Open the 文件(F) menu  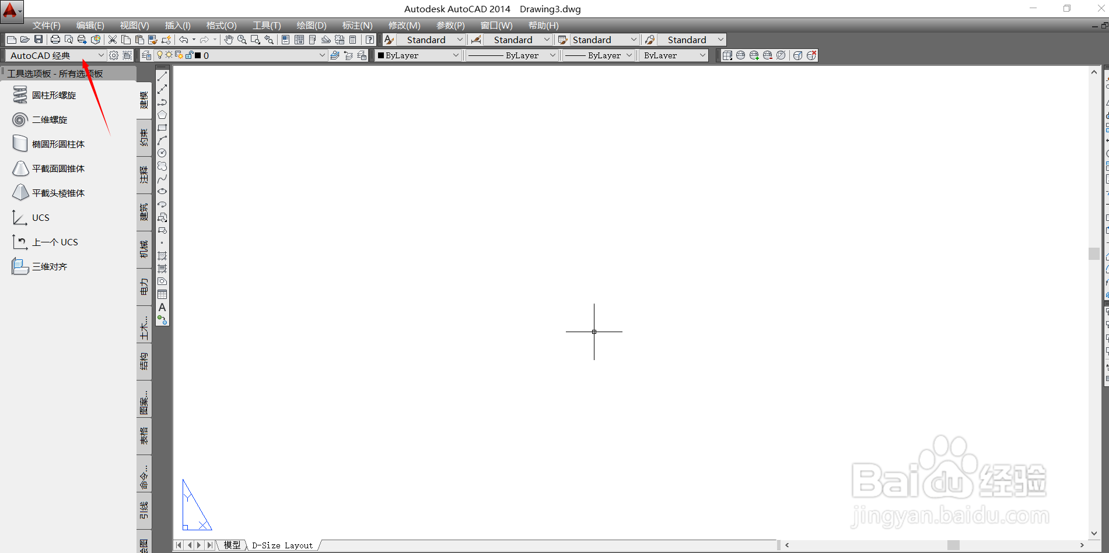click(x=46, y=25)
